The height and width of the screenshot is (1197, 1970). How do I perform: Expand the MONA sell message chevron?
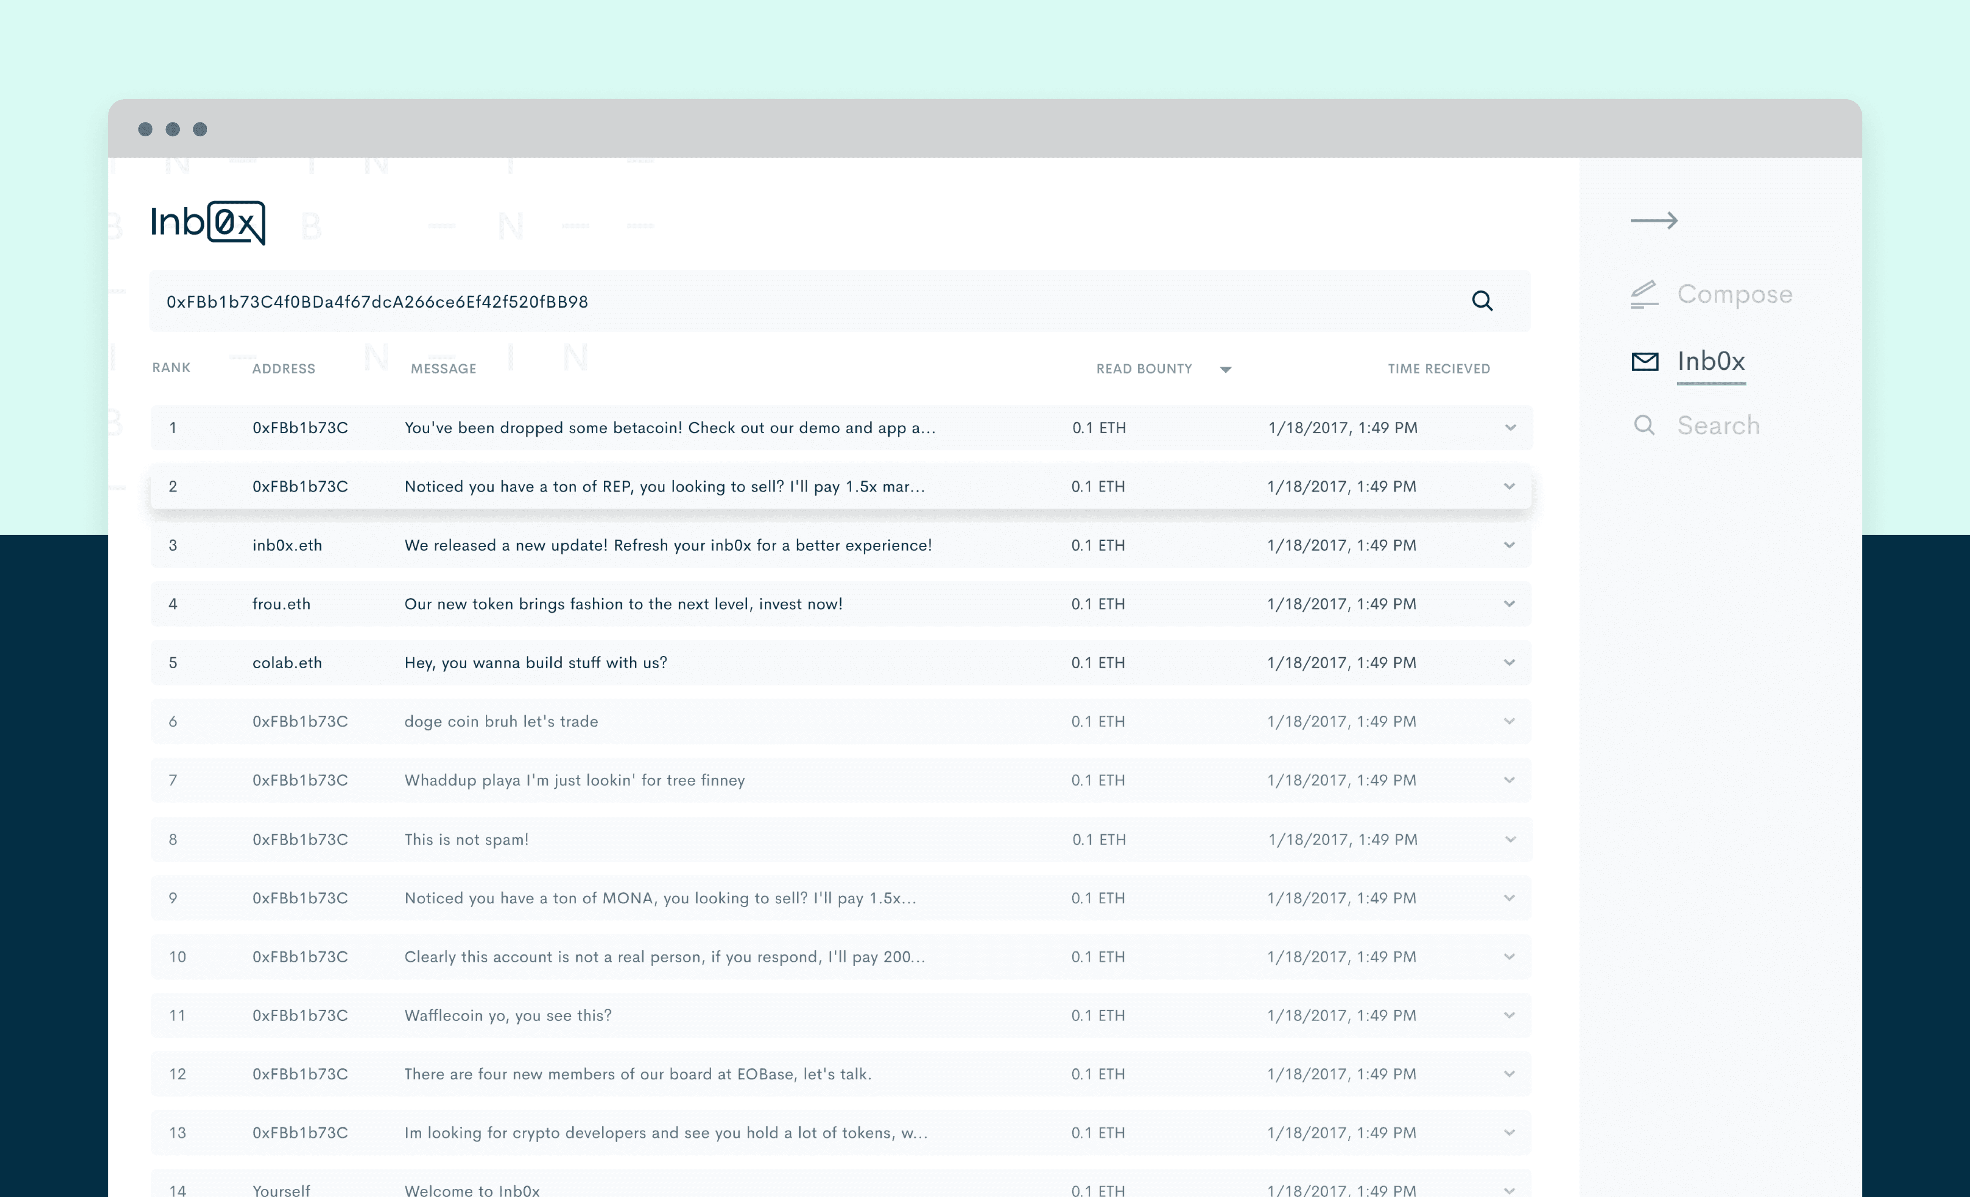(1509, 898)
